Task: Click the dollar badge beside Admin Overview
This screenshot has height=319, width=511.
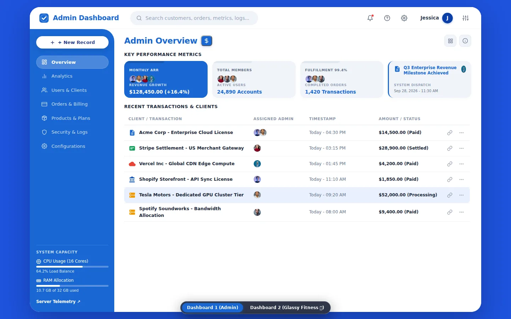Action: point(207,41)
